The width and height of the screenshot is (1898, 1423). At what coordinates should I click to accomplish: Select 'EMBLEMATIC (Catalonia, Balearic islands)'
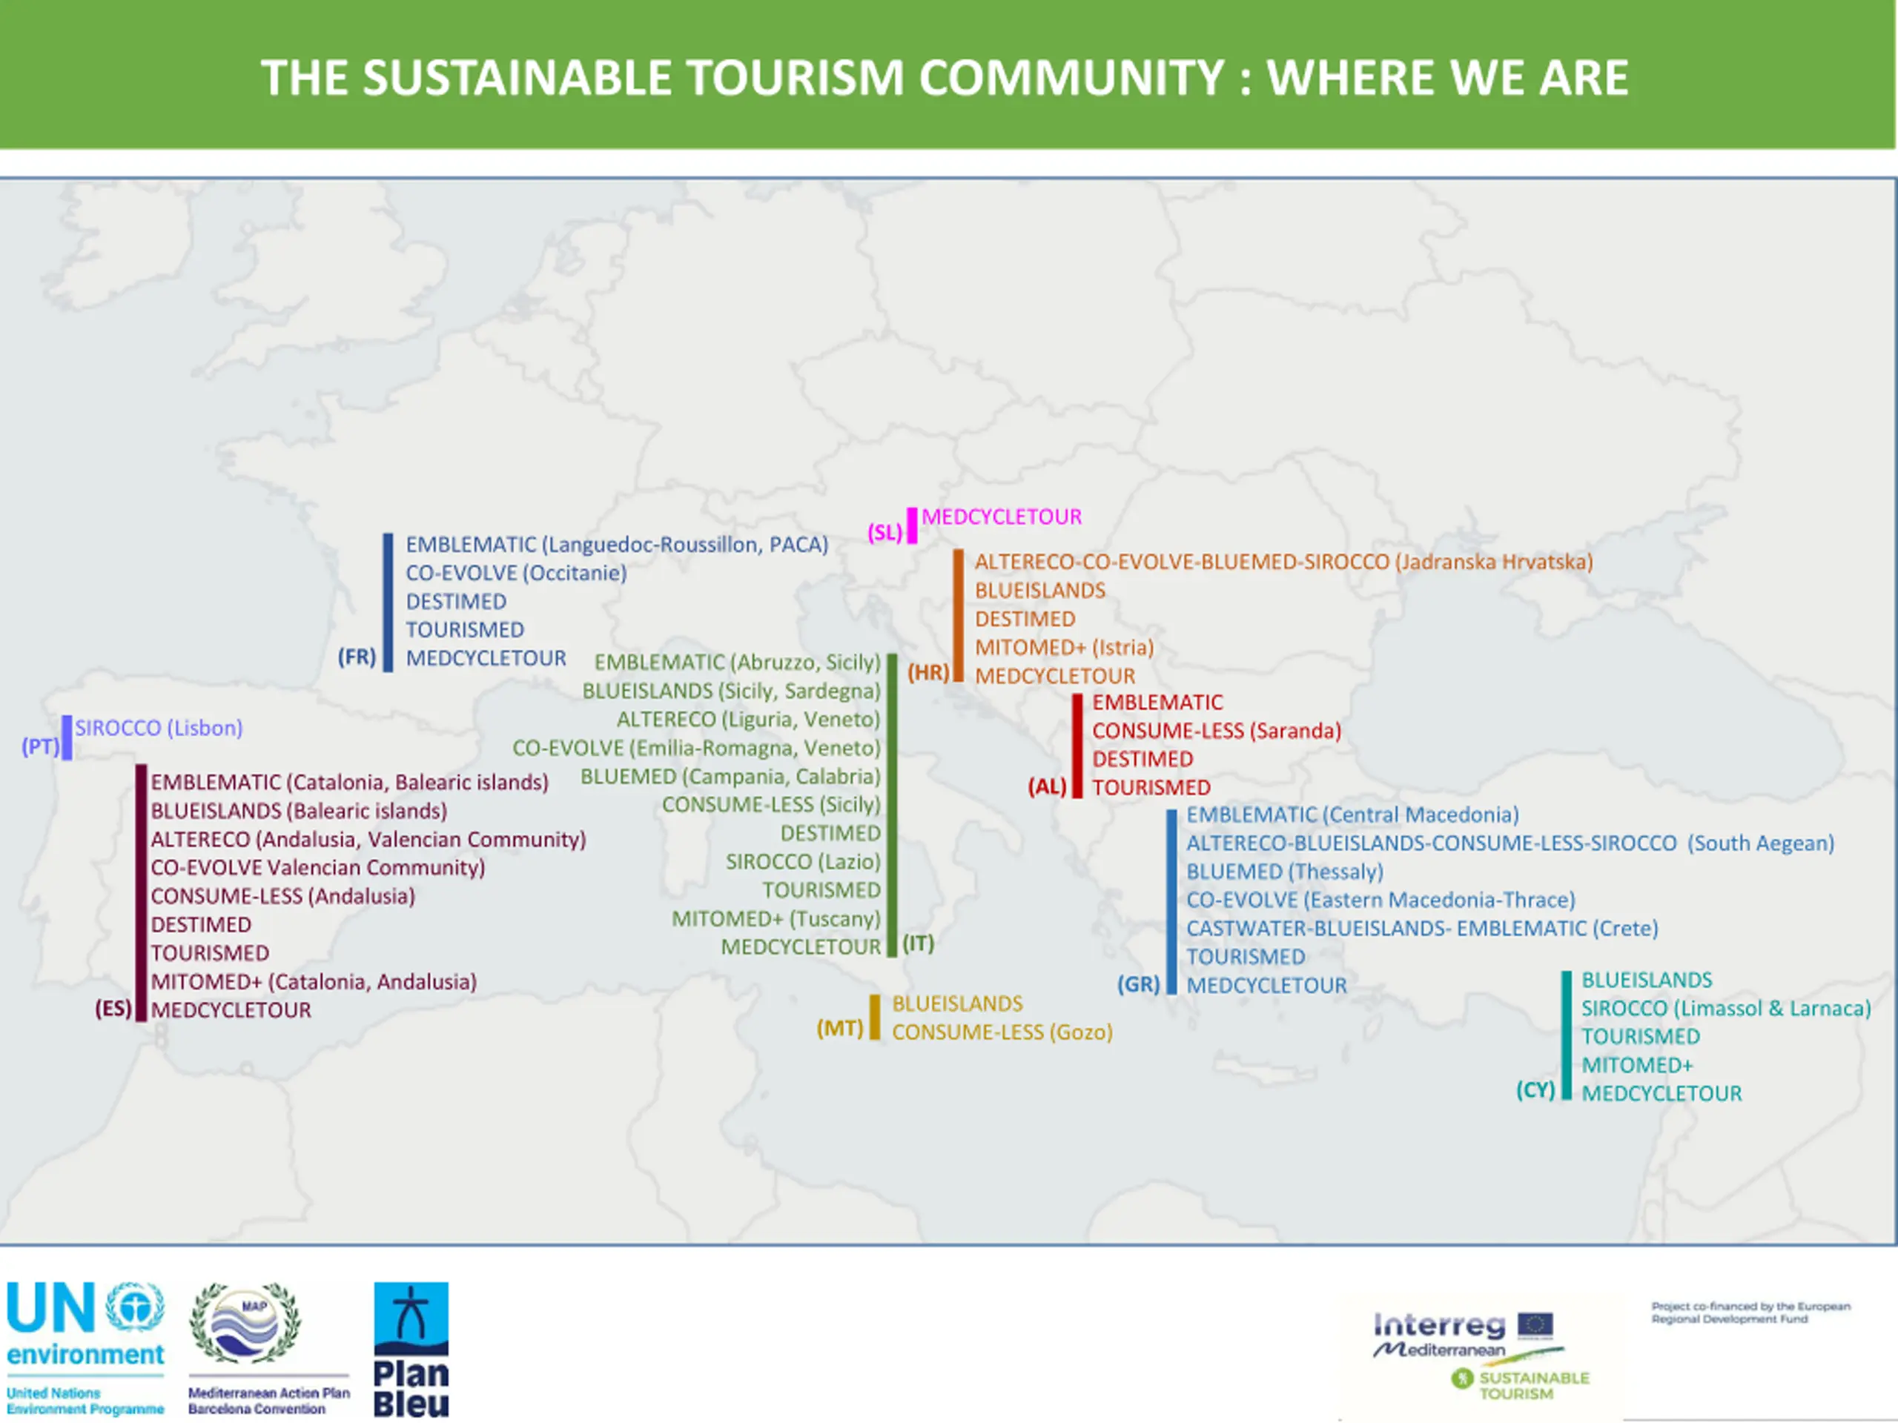point(349,782)
